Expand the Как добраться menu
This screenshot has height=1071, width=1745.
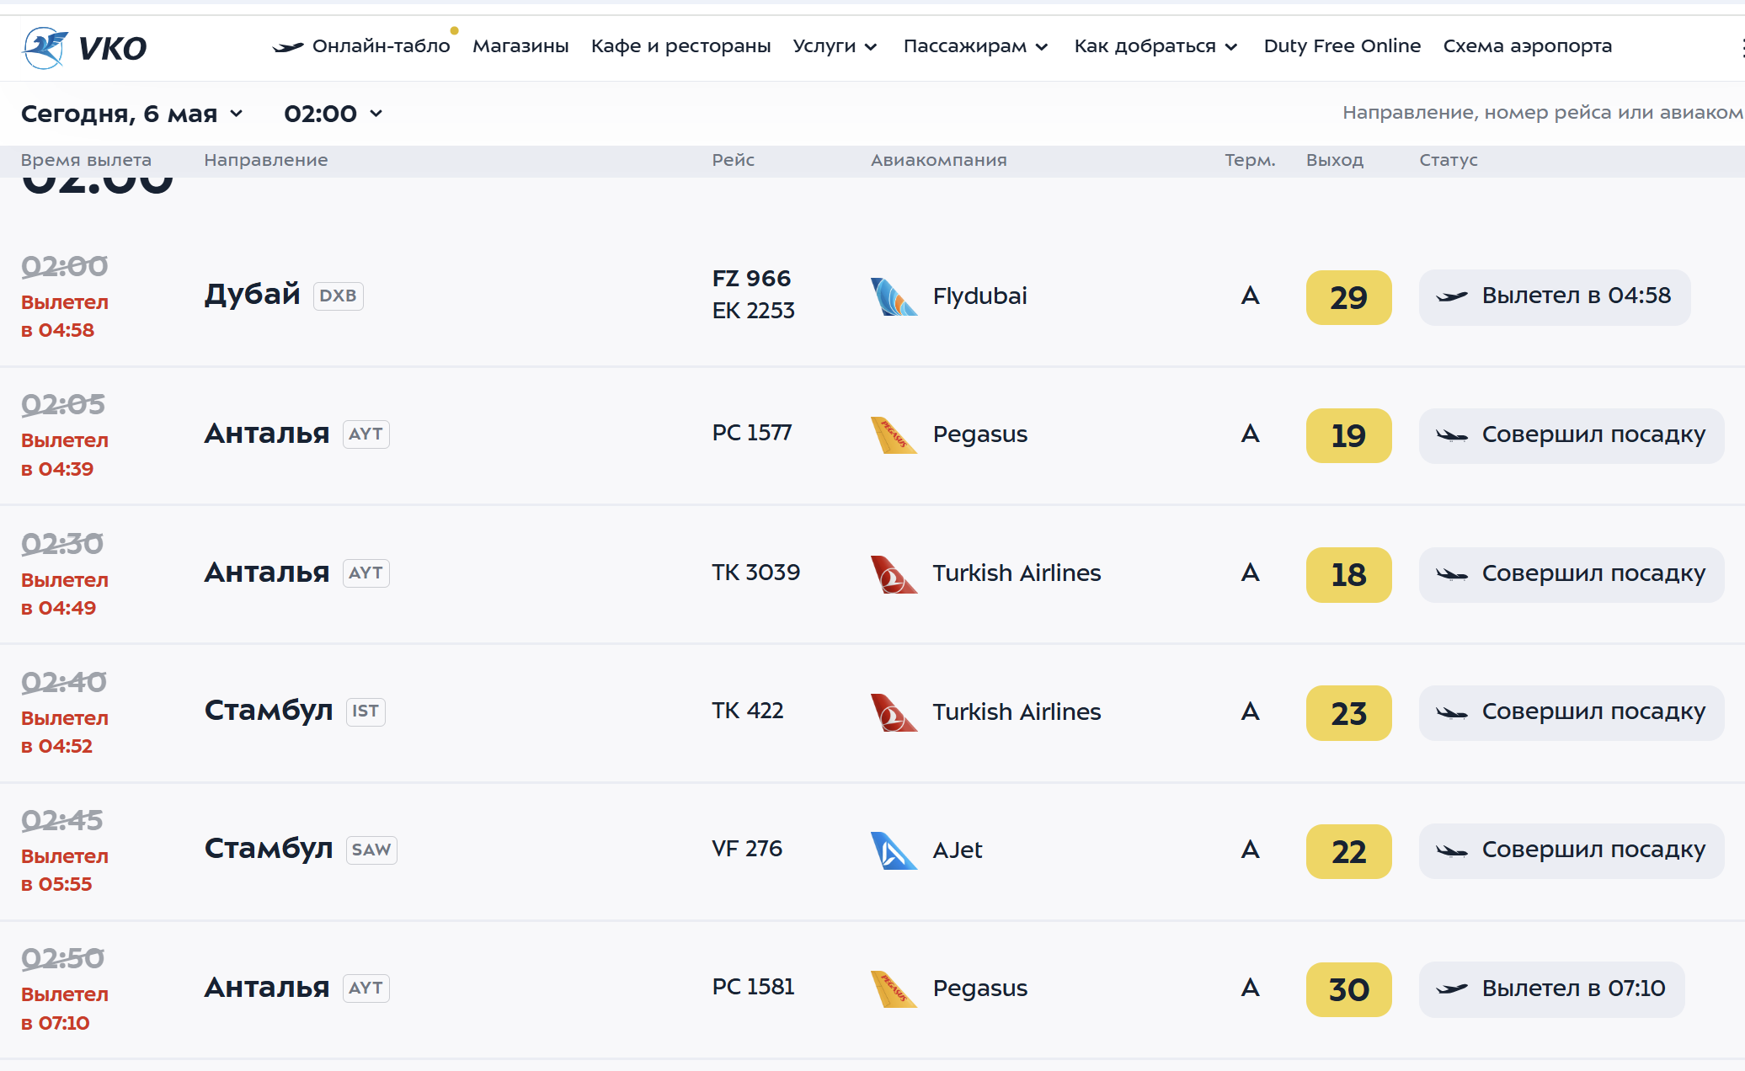click(x=1155, y=46)
